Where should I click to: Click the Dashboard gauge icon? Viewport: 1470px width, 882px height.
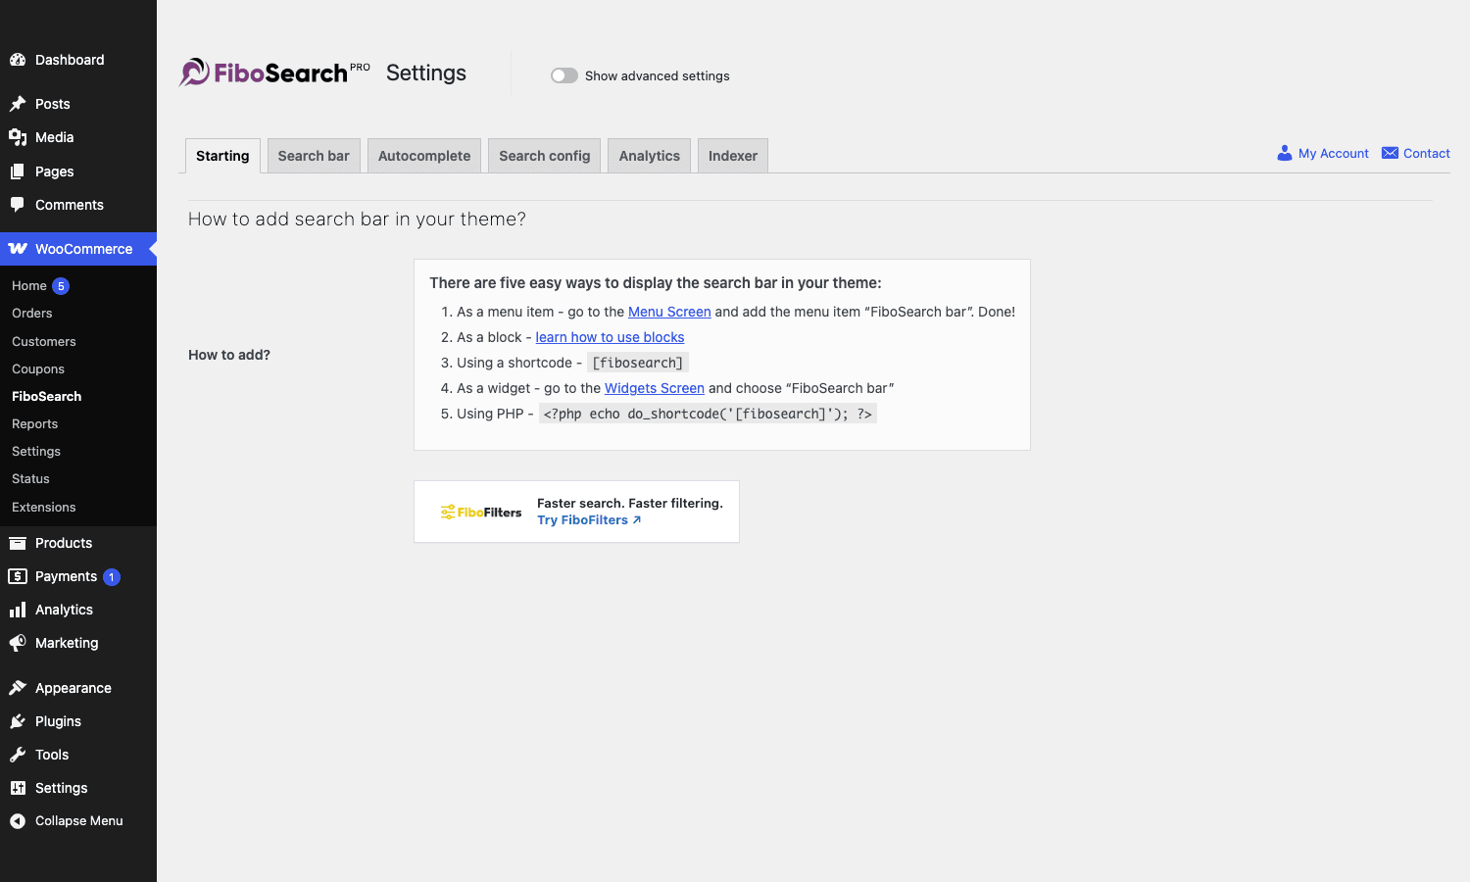pos(18,60)
